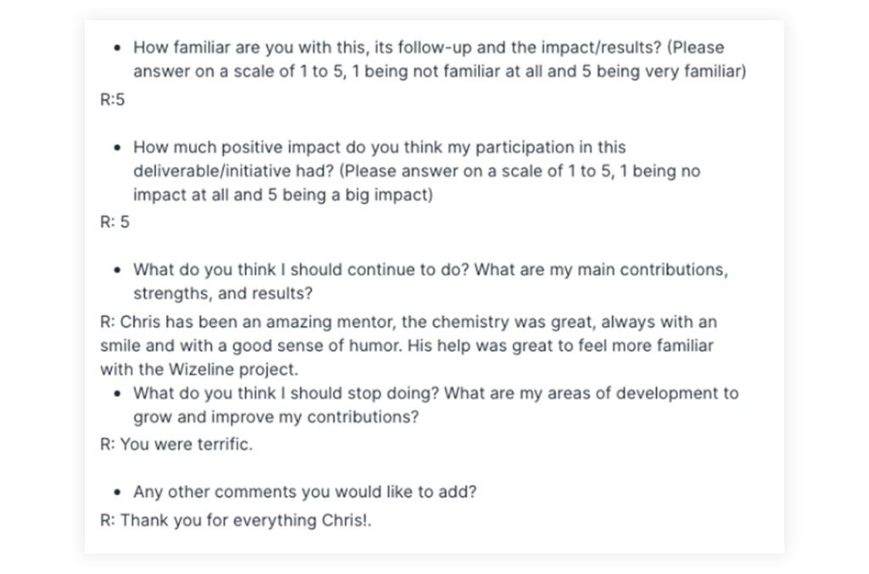
Task: Click 'impact at all and 5 being a big impact)' line
Action: point(283,195)
